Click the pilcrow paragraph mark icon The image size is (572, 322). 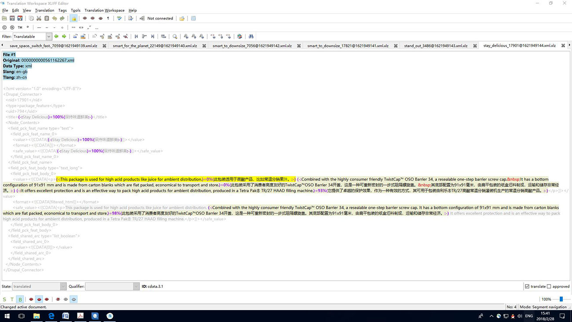point(108,19)
